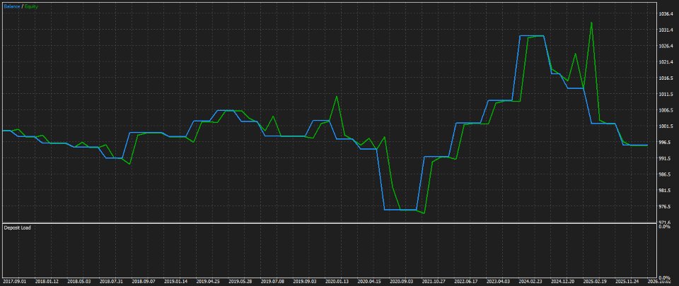Select the 1011.5 price axis value
This screenshot has width=679, height=286.
coord(666,94)
